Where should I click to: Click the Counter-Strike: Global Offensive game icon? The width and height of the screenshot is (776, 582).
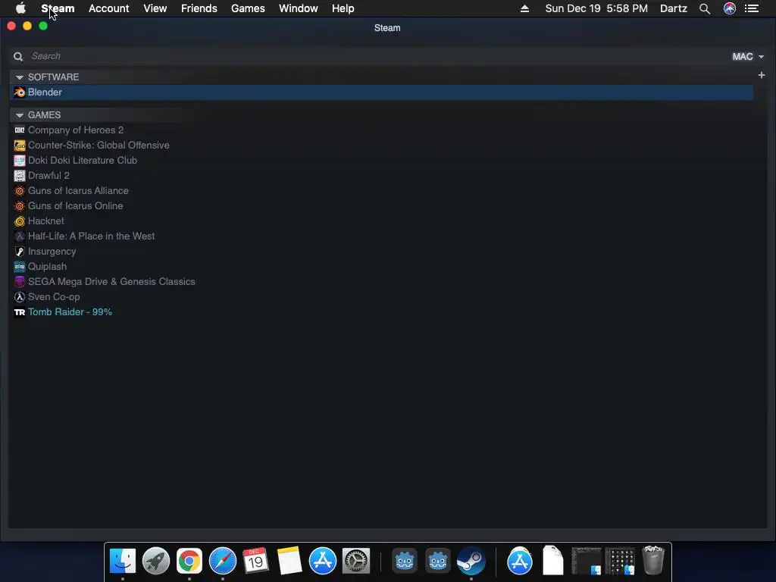(x=19, y=145)
